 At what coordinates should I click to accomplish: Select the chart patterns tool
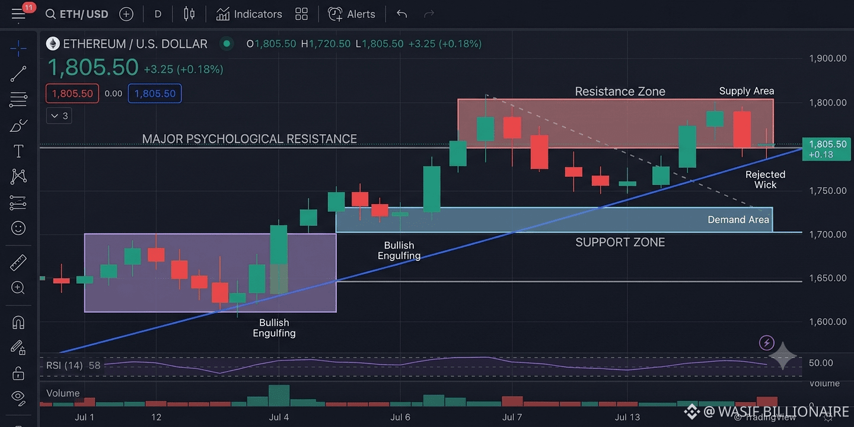tap(18, 176)
